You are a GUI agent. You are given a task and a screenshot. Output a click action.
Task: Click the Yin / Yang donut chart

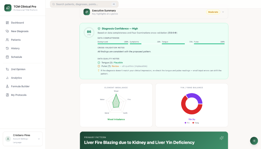point(192,104)
